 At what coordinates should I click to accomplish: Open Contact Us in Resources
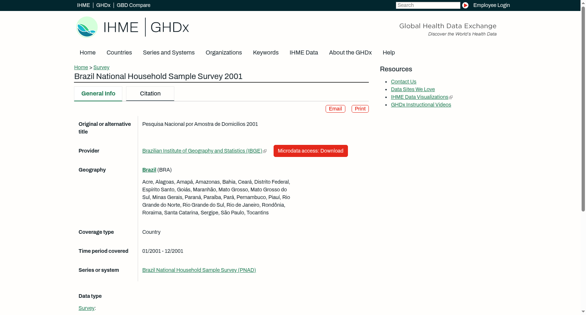point(404,82)
